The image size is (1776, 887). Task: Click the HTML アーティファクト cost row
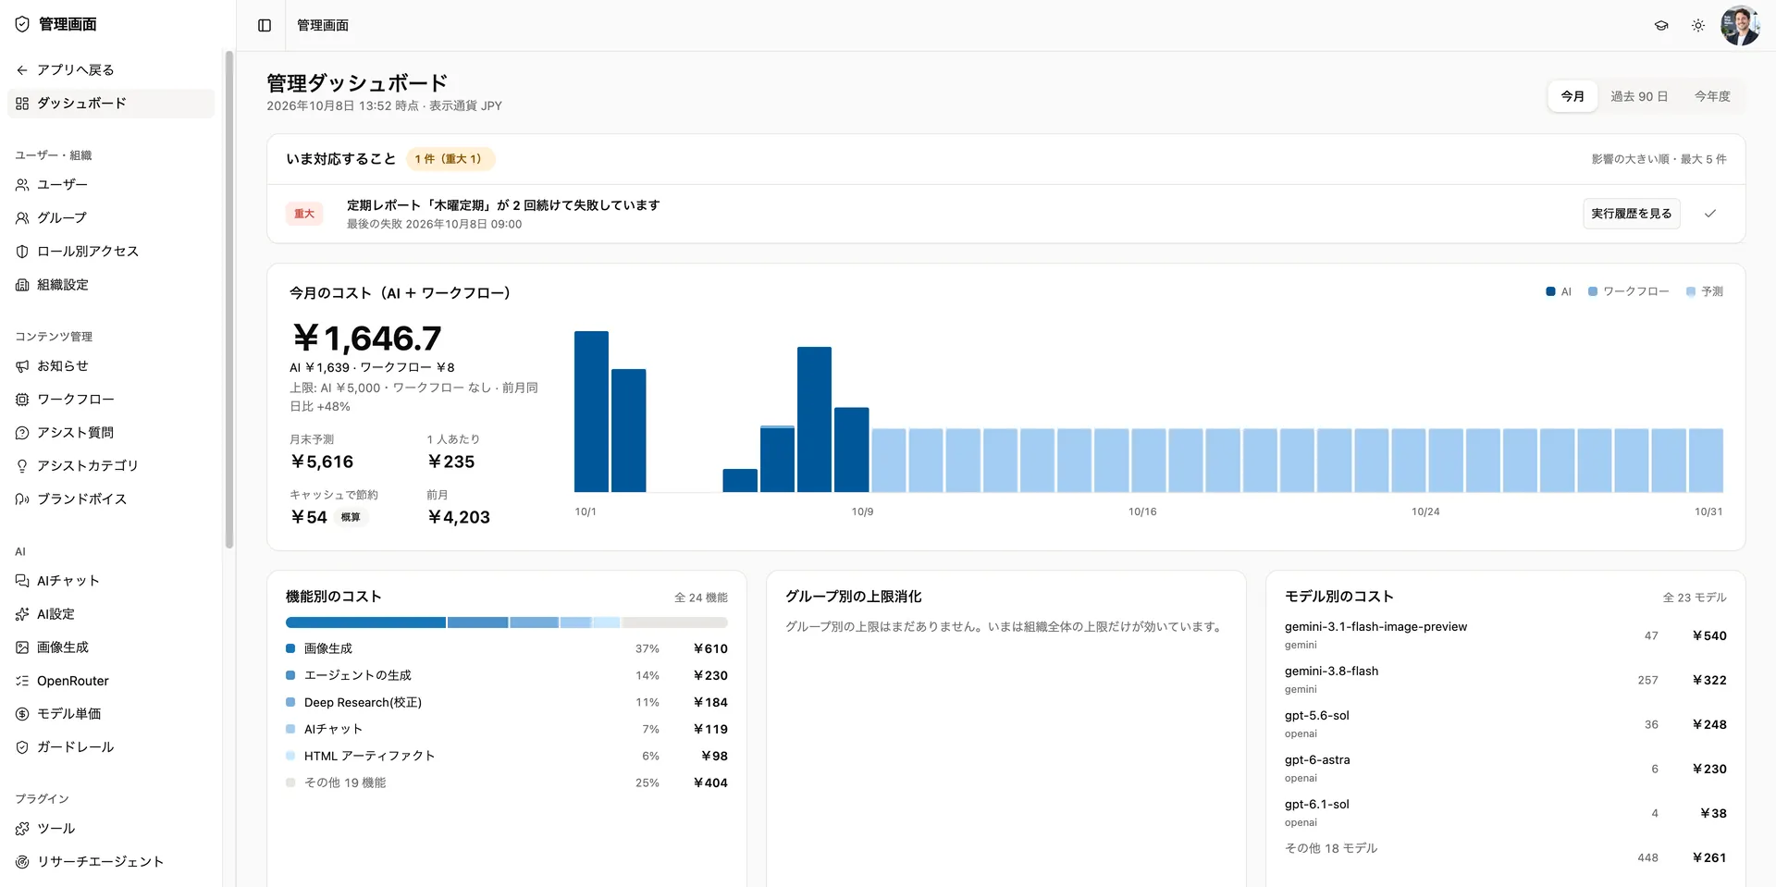pyautogui.click(x=507, y=757)
